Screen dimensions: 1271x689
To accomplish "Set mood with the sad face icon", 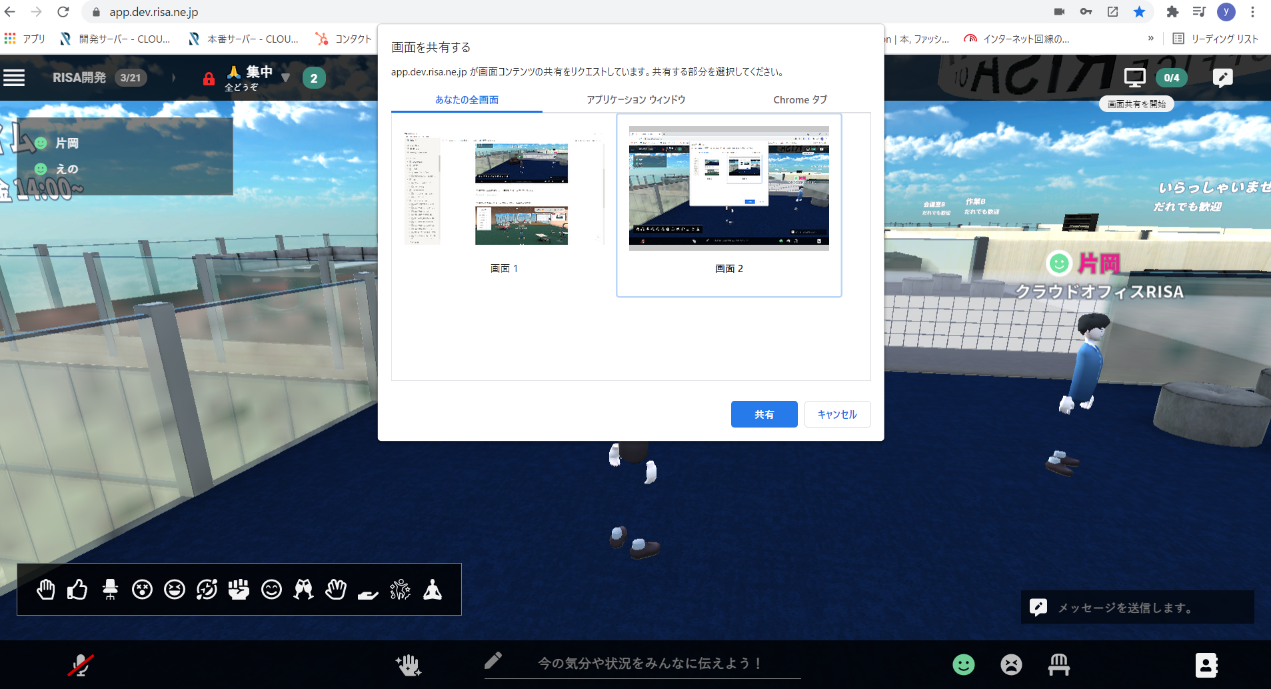I will coord(1011,665).
